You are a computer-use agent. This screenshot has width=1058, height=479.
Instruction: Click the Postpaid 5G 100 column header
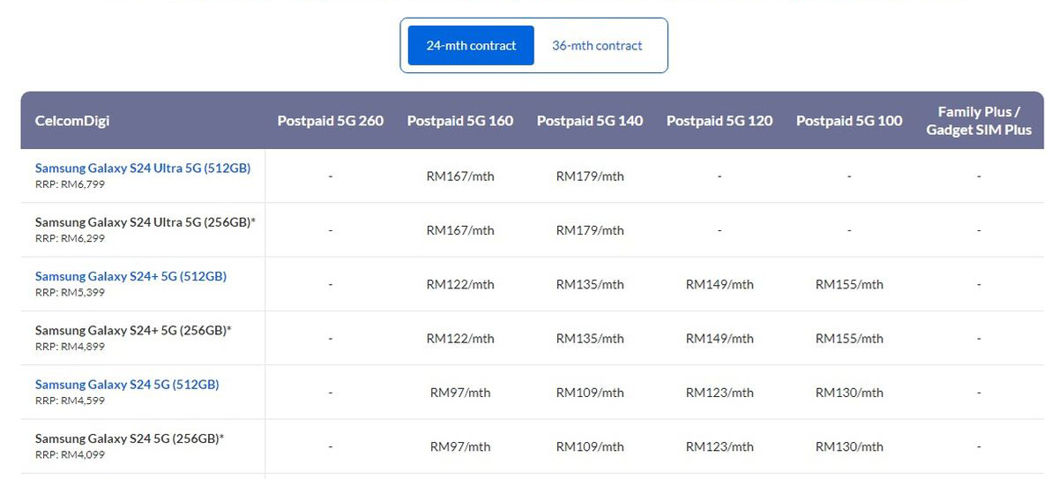click(849, 121)
